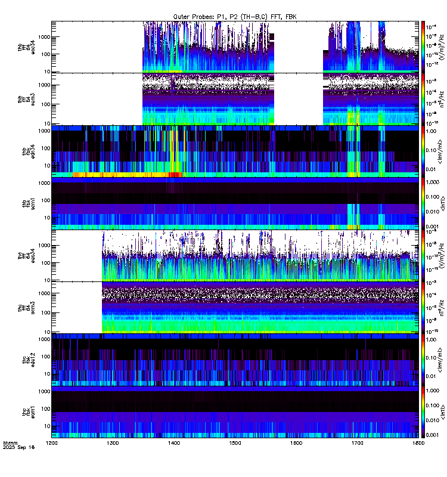Click the color bar of thb fbk scm1 panel

(423, 203)
